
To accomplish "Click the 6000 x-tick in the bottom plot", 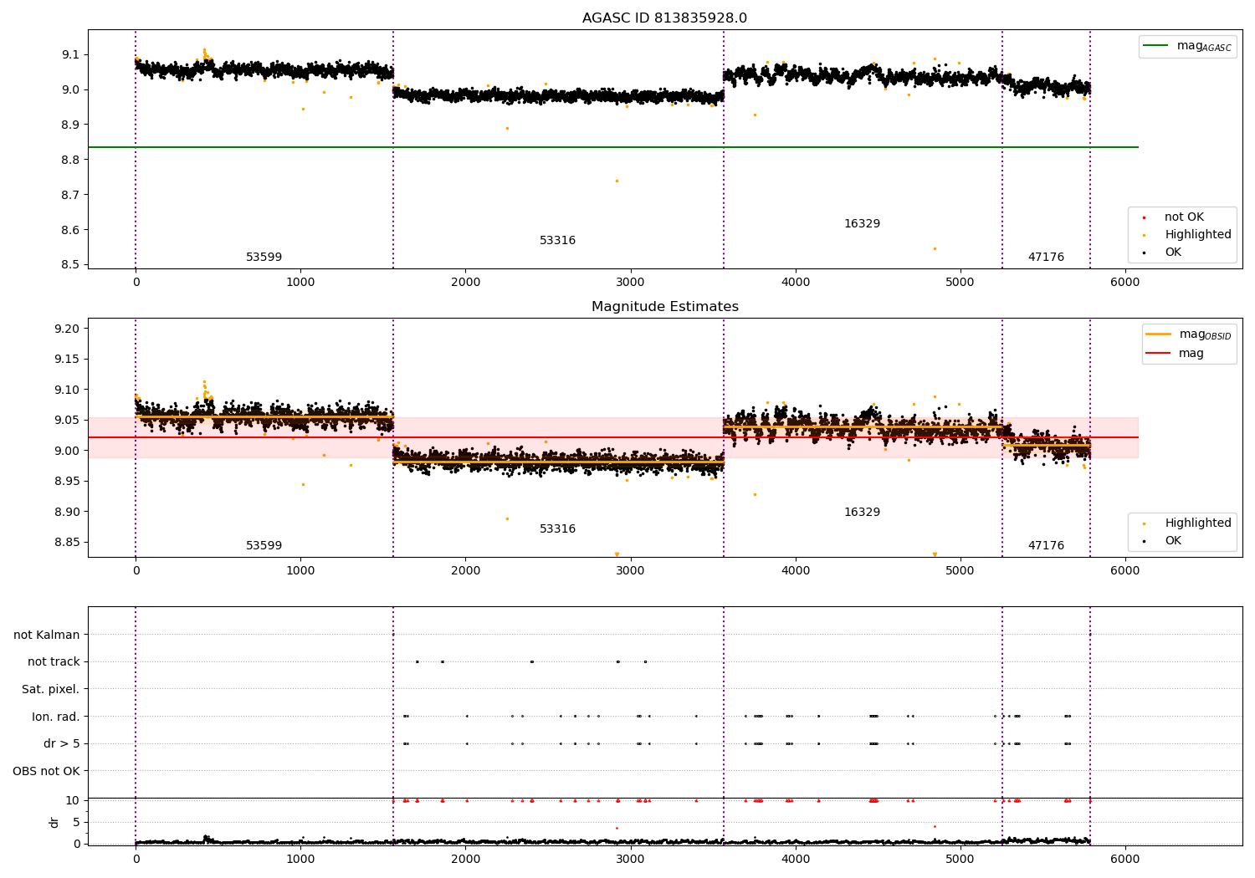I will (x=1124, y=858).
